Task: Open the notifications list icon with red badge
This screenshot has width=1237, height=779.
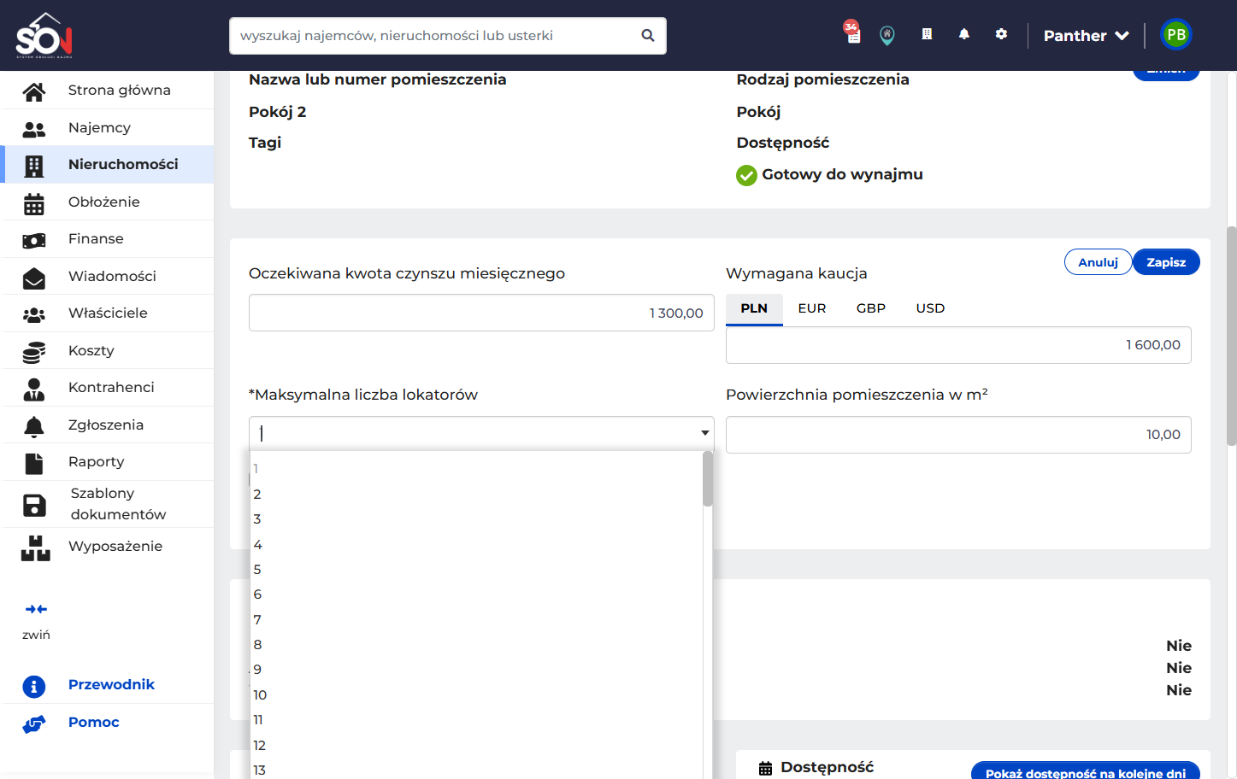Action: (x=852, y=32)
